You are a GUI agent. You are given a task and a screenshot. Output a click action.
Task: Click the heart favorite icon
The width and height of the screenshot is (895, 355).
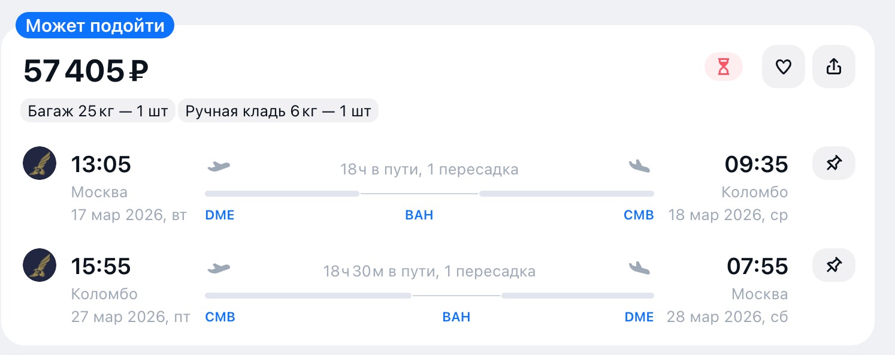point(783,67)
